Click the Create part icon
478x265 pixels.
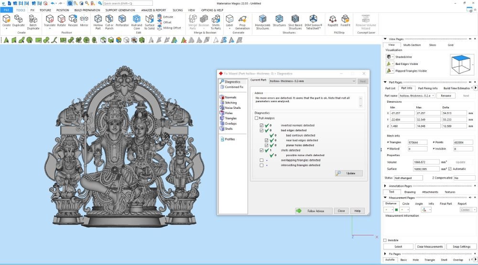tap(6, 21)
